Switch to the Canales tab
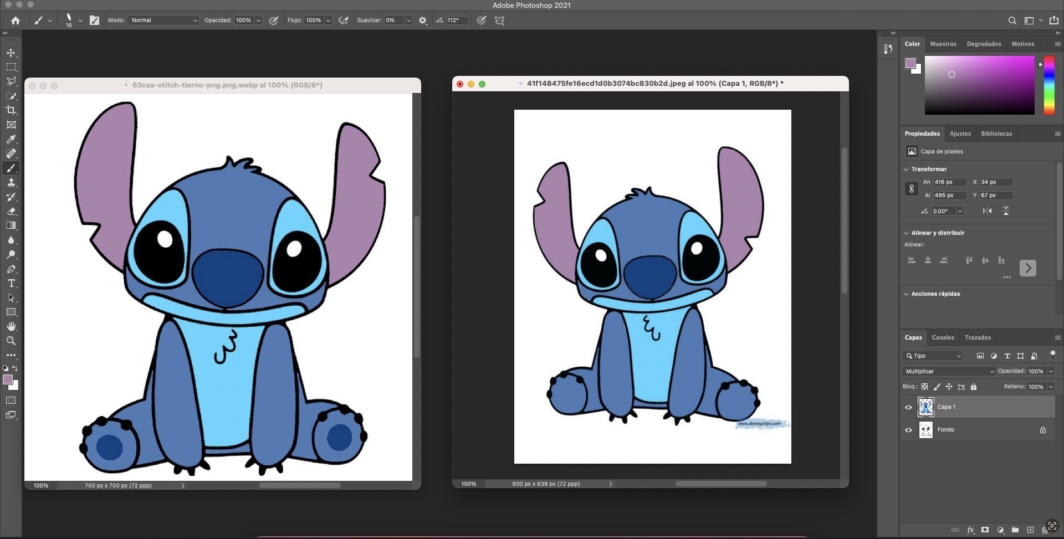The height and width of the screenshot is (539, 1064). point(943,337)
